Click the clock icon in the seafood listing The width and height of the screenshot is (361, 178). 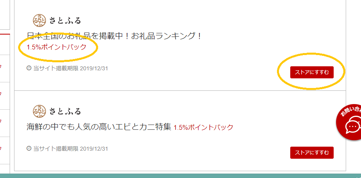tap(29, 148)
